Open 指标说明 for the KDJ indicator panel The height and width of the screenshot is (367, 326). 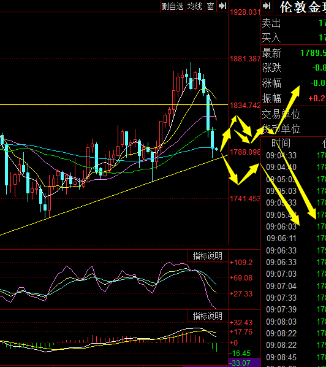pos(208,256)
